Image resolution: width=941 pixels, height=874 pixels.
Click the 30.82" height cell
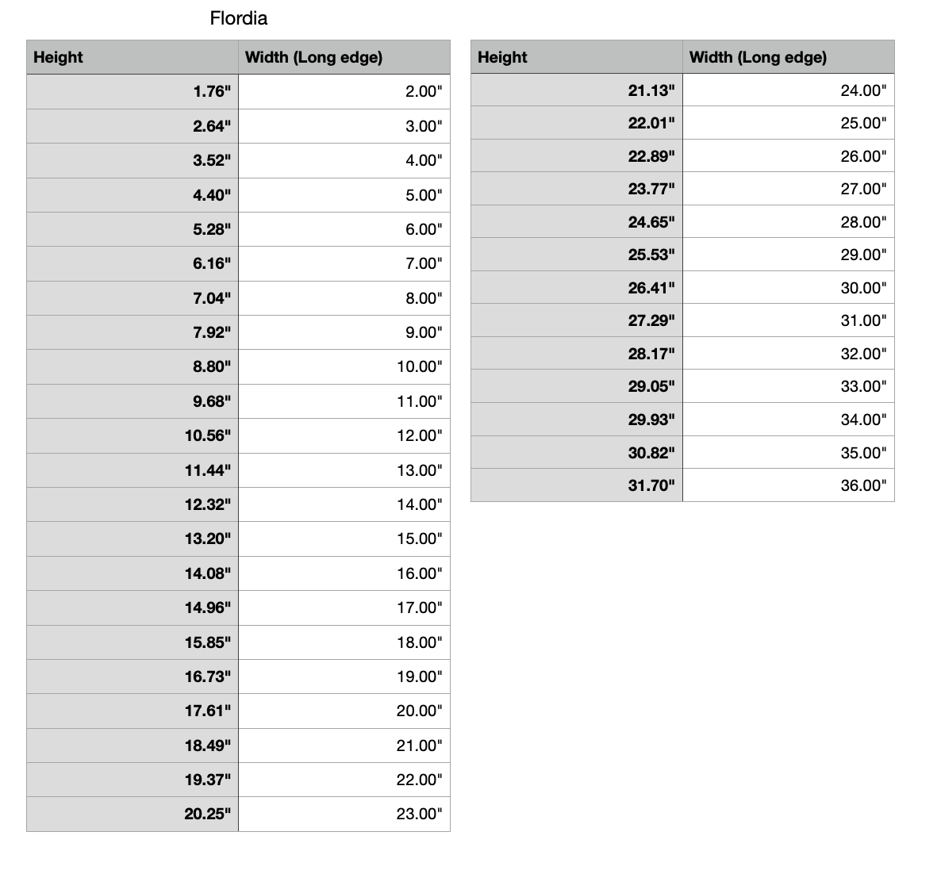coord(576,453)
